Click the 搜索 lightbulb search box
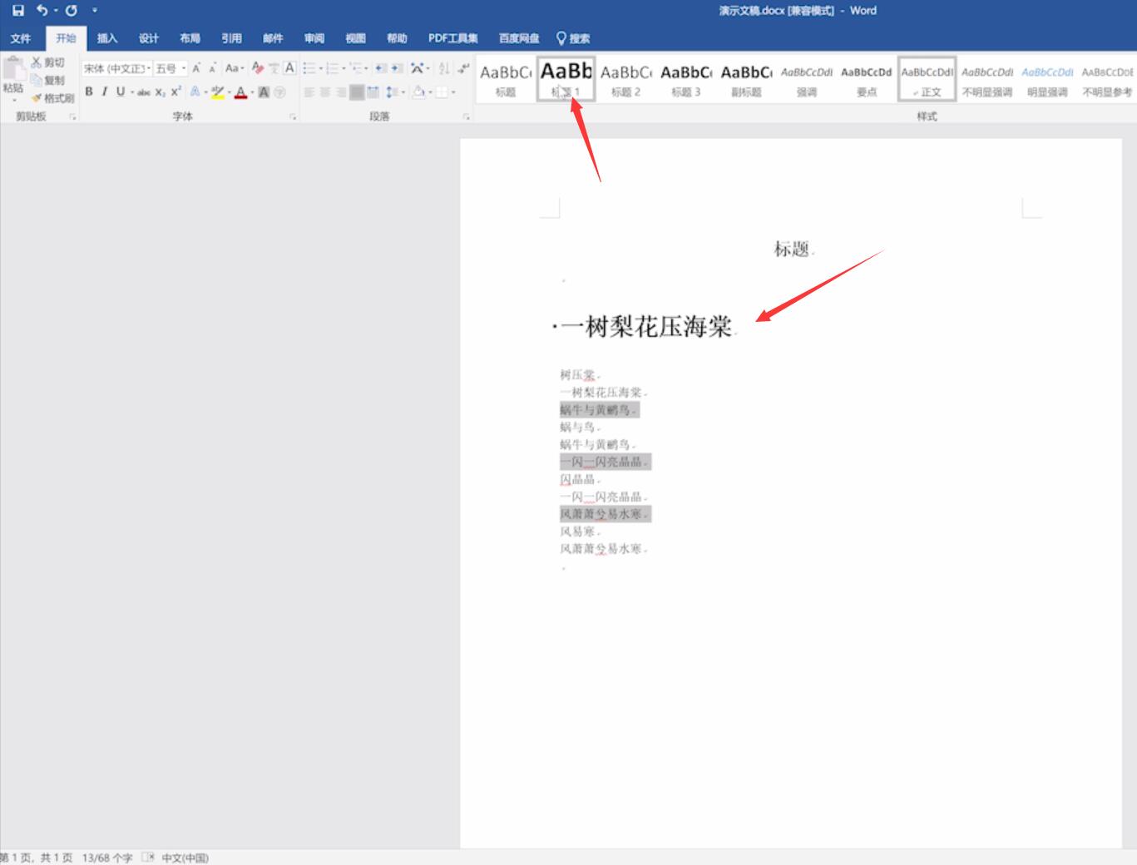Screen dimensions: 1137x865 coord(573,38)
